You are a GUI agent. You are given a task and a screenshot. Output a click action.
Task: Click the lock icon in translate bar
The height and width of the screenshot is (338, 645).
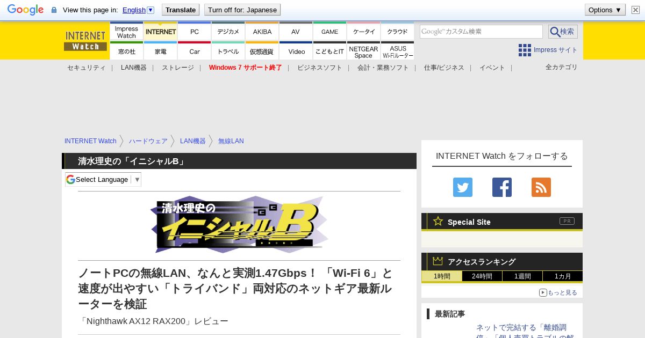tap(54, 10)
